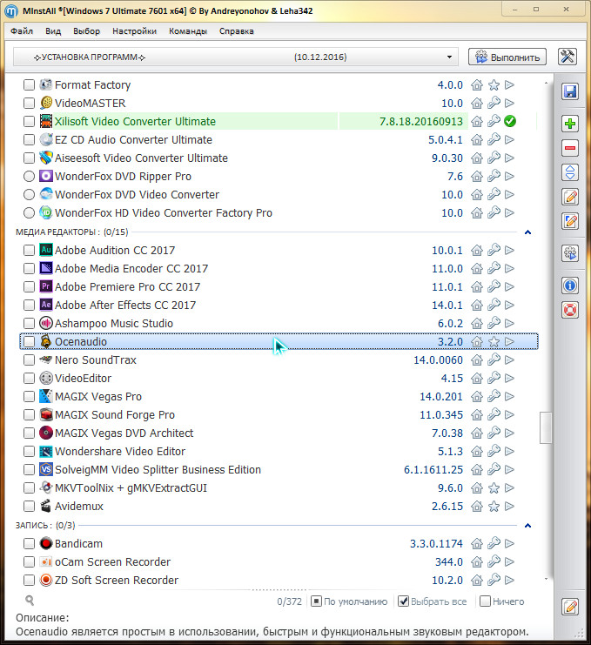591x645 pixels.
Task: Click home icon for Ocenaudio
Action: 477,342
